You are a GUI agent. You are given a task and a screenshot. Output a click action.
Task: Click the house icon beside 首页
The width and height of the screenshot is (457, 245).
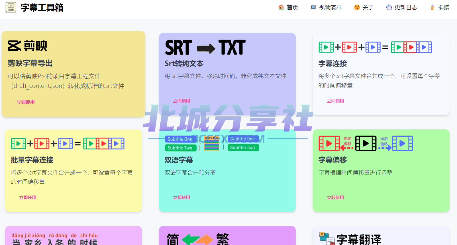pyautogui.click(x=281, y=7)
